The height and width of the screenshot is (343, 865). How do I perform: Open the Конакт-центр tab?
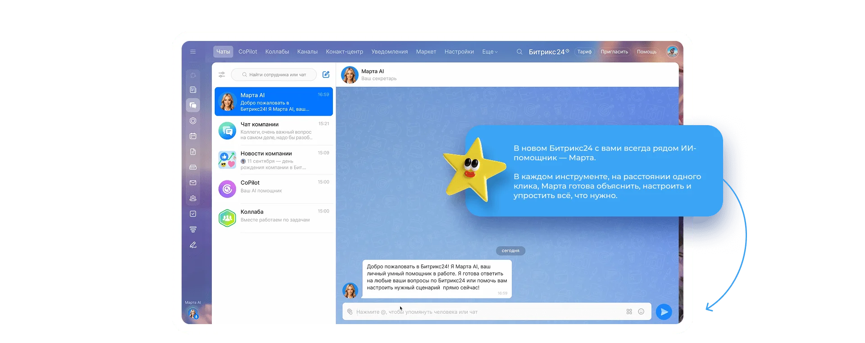click(345, 52)
